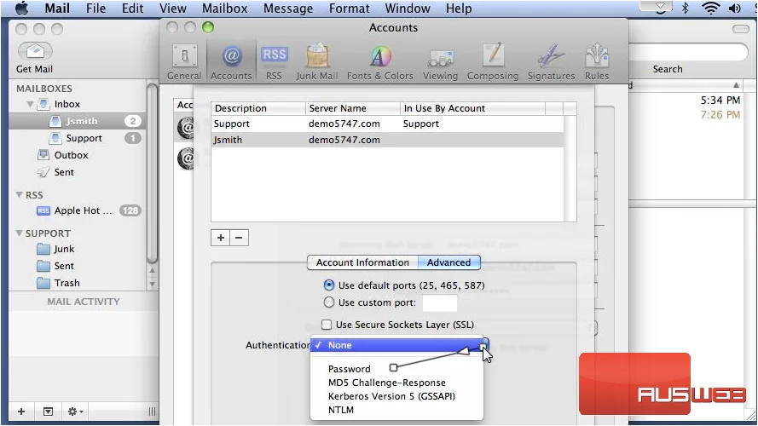Click the Wi-Fi status icon
758x426 pixels.
(710, 9)
